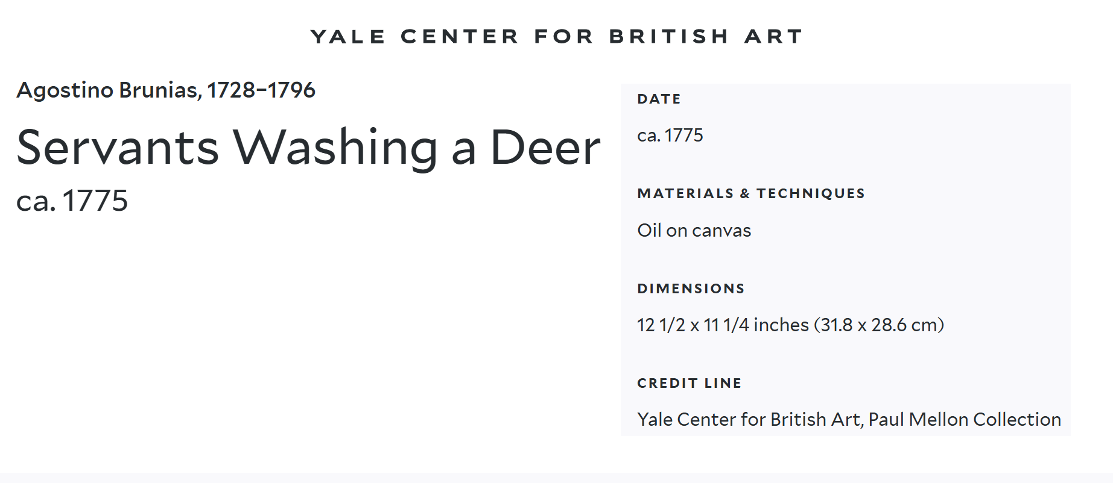Click the gray footer strip at page bottom
1113x483 pixels.
point(556,478)
